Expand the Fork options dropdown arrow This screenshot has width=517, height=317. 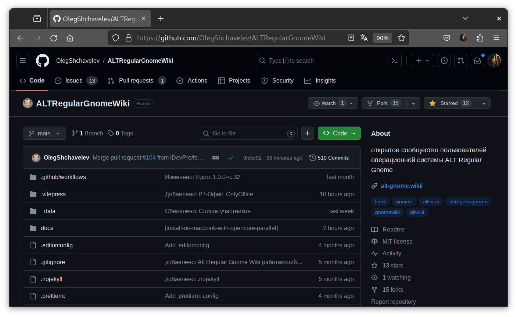pos(413,103)
